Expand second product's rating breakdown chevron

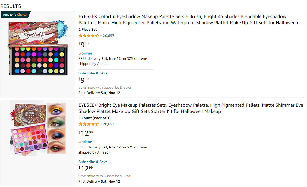101,124
